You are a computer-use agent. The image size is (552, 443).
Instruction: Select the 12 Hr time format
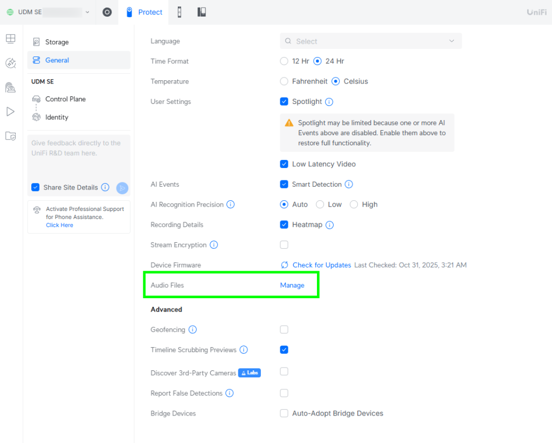point(284,61)
